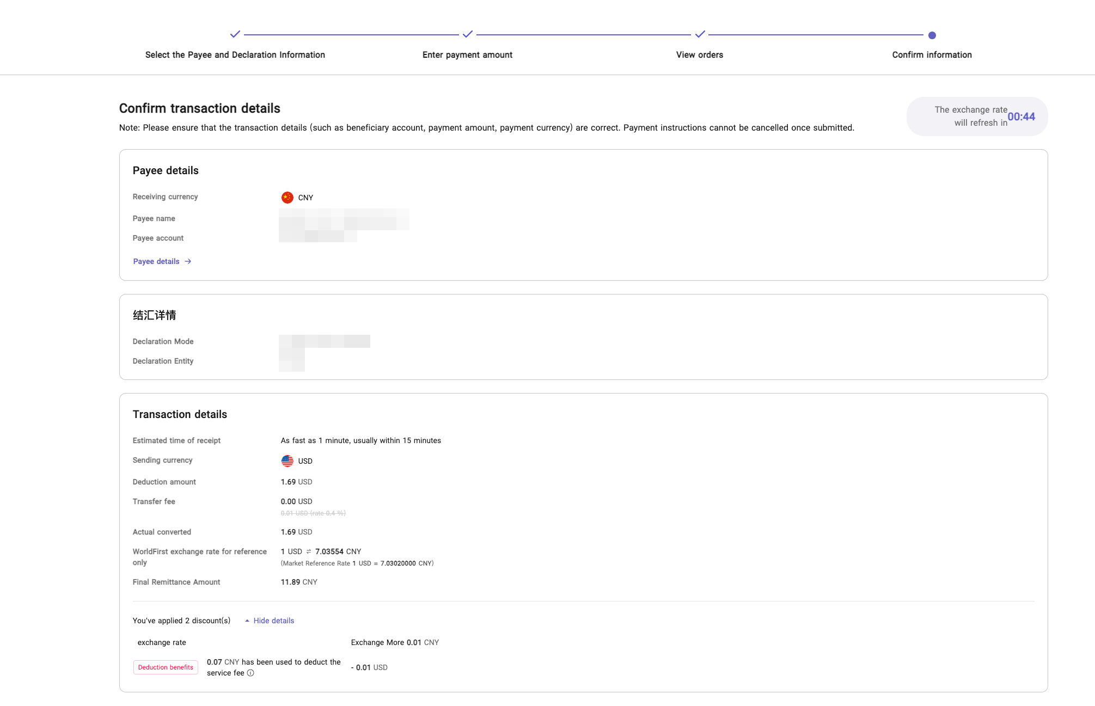The image size is (1095, 706).
Task: Click checkmark above View orders step
Action: click(700, 34)
